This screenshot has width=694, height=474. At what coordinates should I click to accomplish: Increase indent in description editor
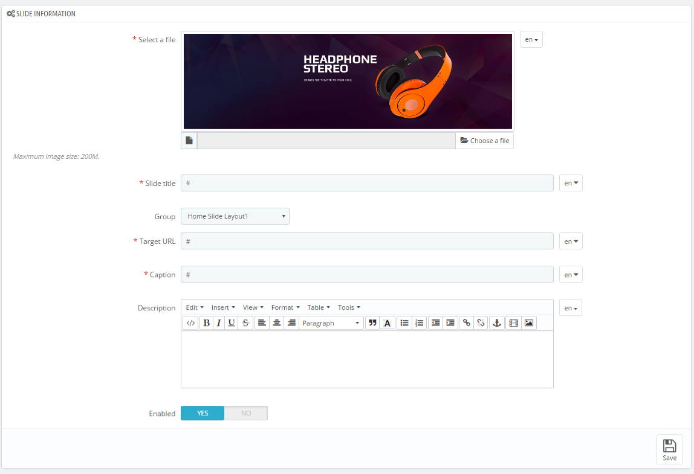click(x=450, y=323)
